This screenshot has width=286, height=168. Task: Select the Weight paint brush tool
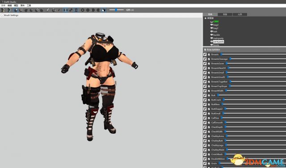point(48,10)
